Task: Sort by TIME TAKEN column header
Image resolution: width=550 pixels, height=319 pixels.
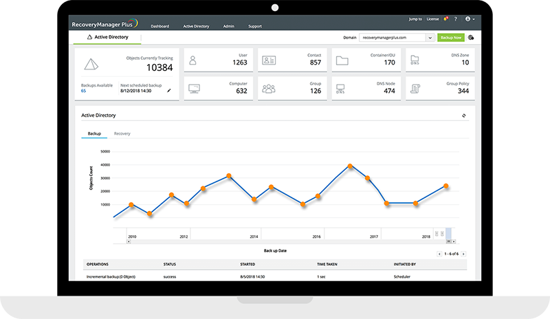Action: (x=327, y=264)
